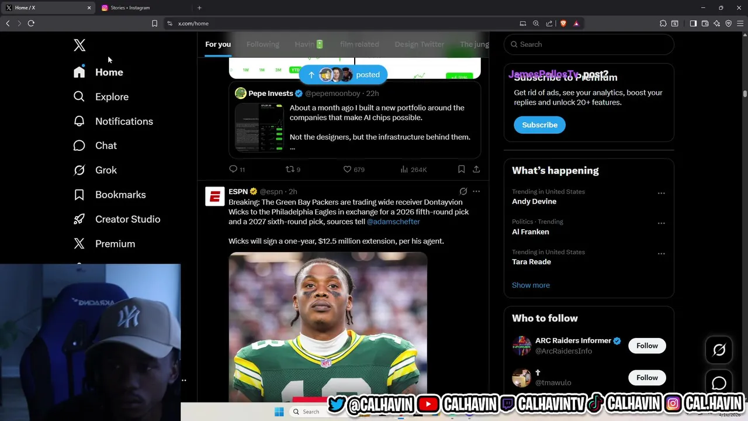Click the new posts 'posted' pill
This screenshot has height=421, width=748.
coord(343,75)
